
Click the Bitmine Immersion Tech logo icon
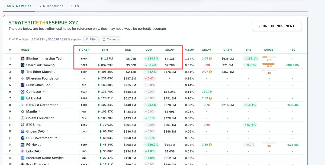pyautogui.click(x=22, y=58)
